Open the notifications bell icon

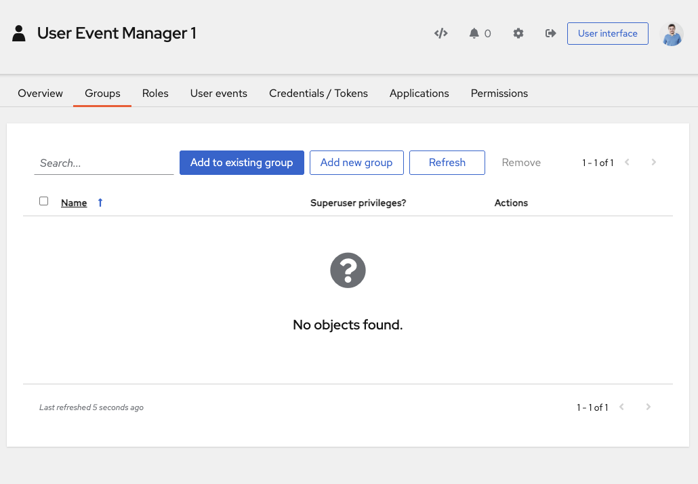click(474, 33)
